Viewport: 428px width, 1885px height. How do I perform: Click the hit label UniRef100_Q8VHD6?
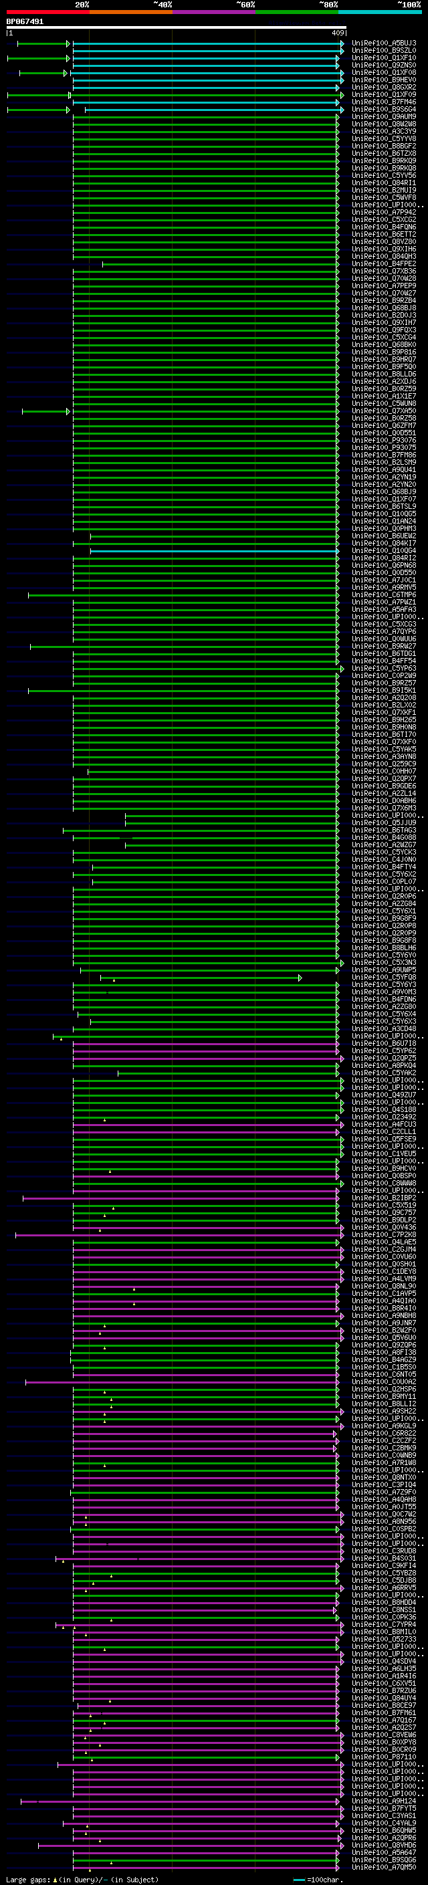point(384,1845)
